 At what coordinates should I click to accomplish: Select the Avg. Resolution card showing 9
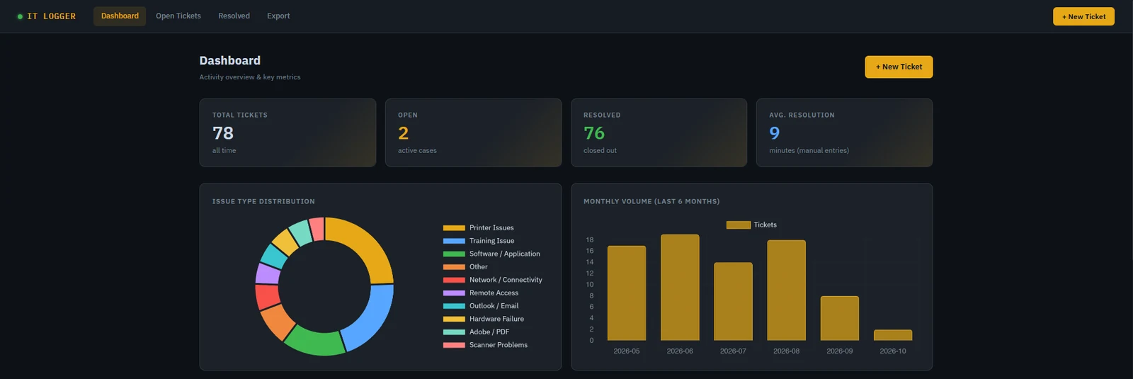point(844,132)
